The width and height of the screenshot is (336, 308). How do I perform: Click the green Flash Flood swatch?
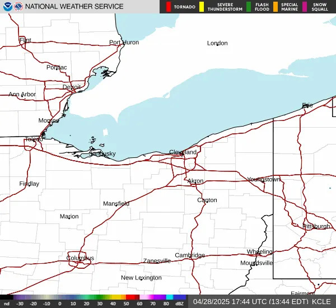(249, 7)
